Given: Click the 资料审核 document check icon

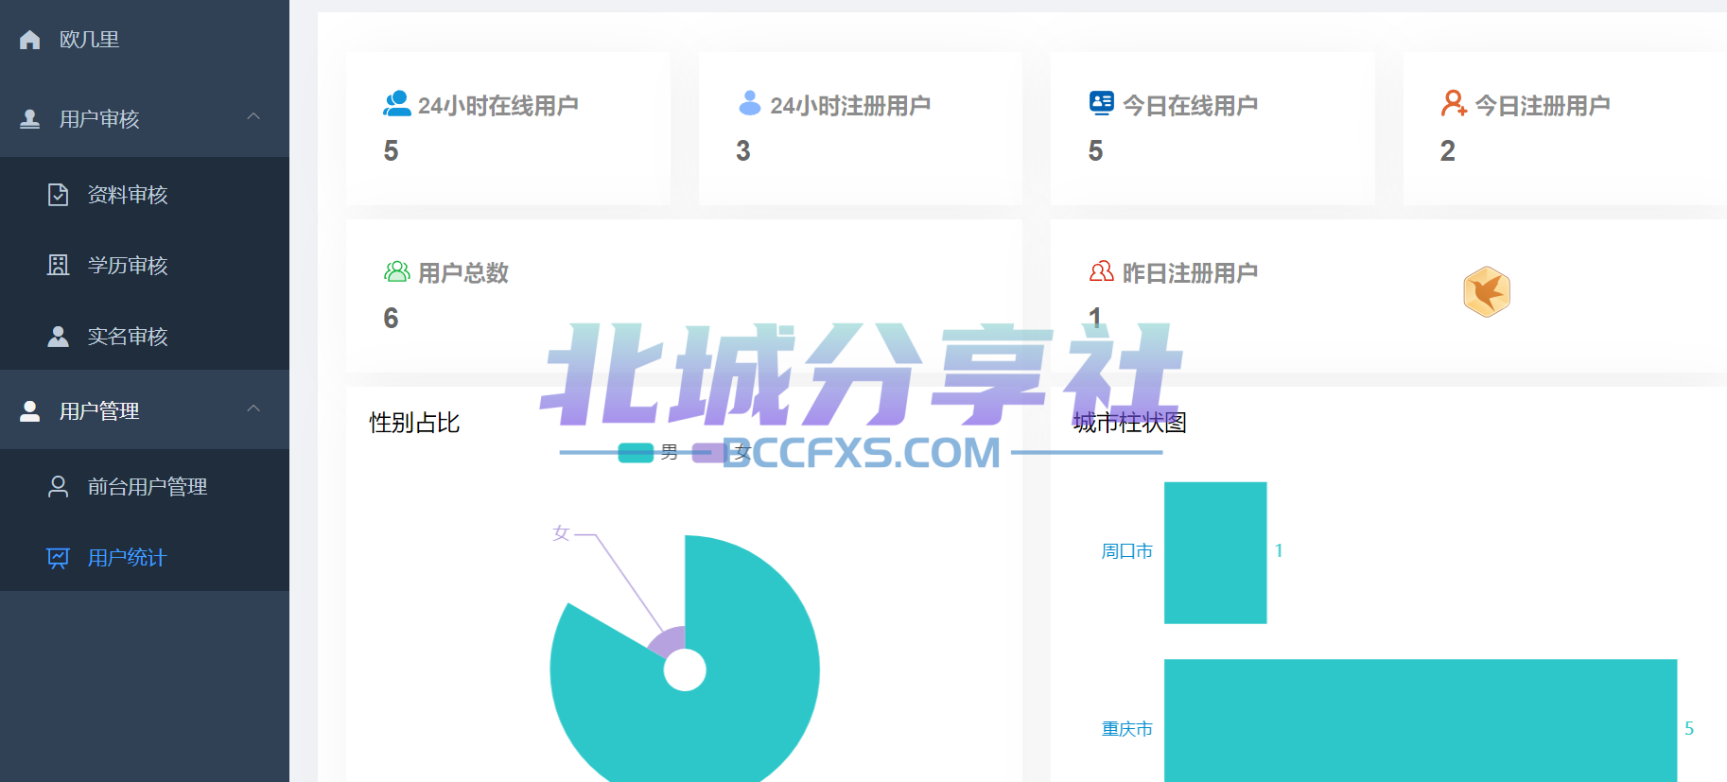Looking at the screenshot, I should pyautogui.click(x=58, y=195).
